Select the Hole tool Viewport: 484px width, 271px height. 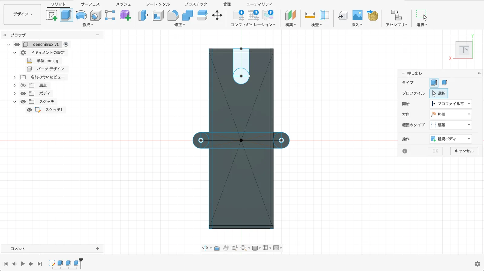(x=96, y=15)
